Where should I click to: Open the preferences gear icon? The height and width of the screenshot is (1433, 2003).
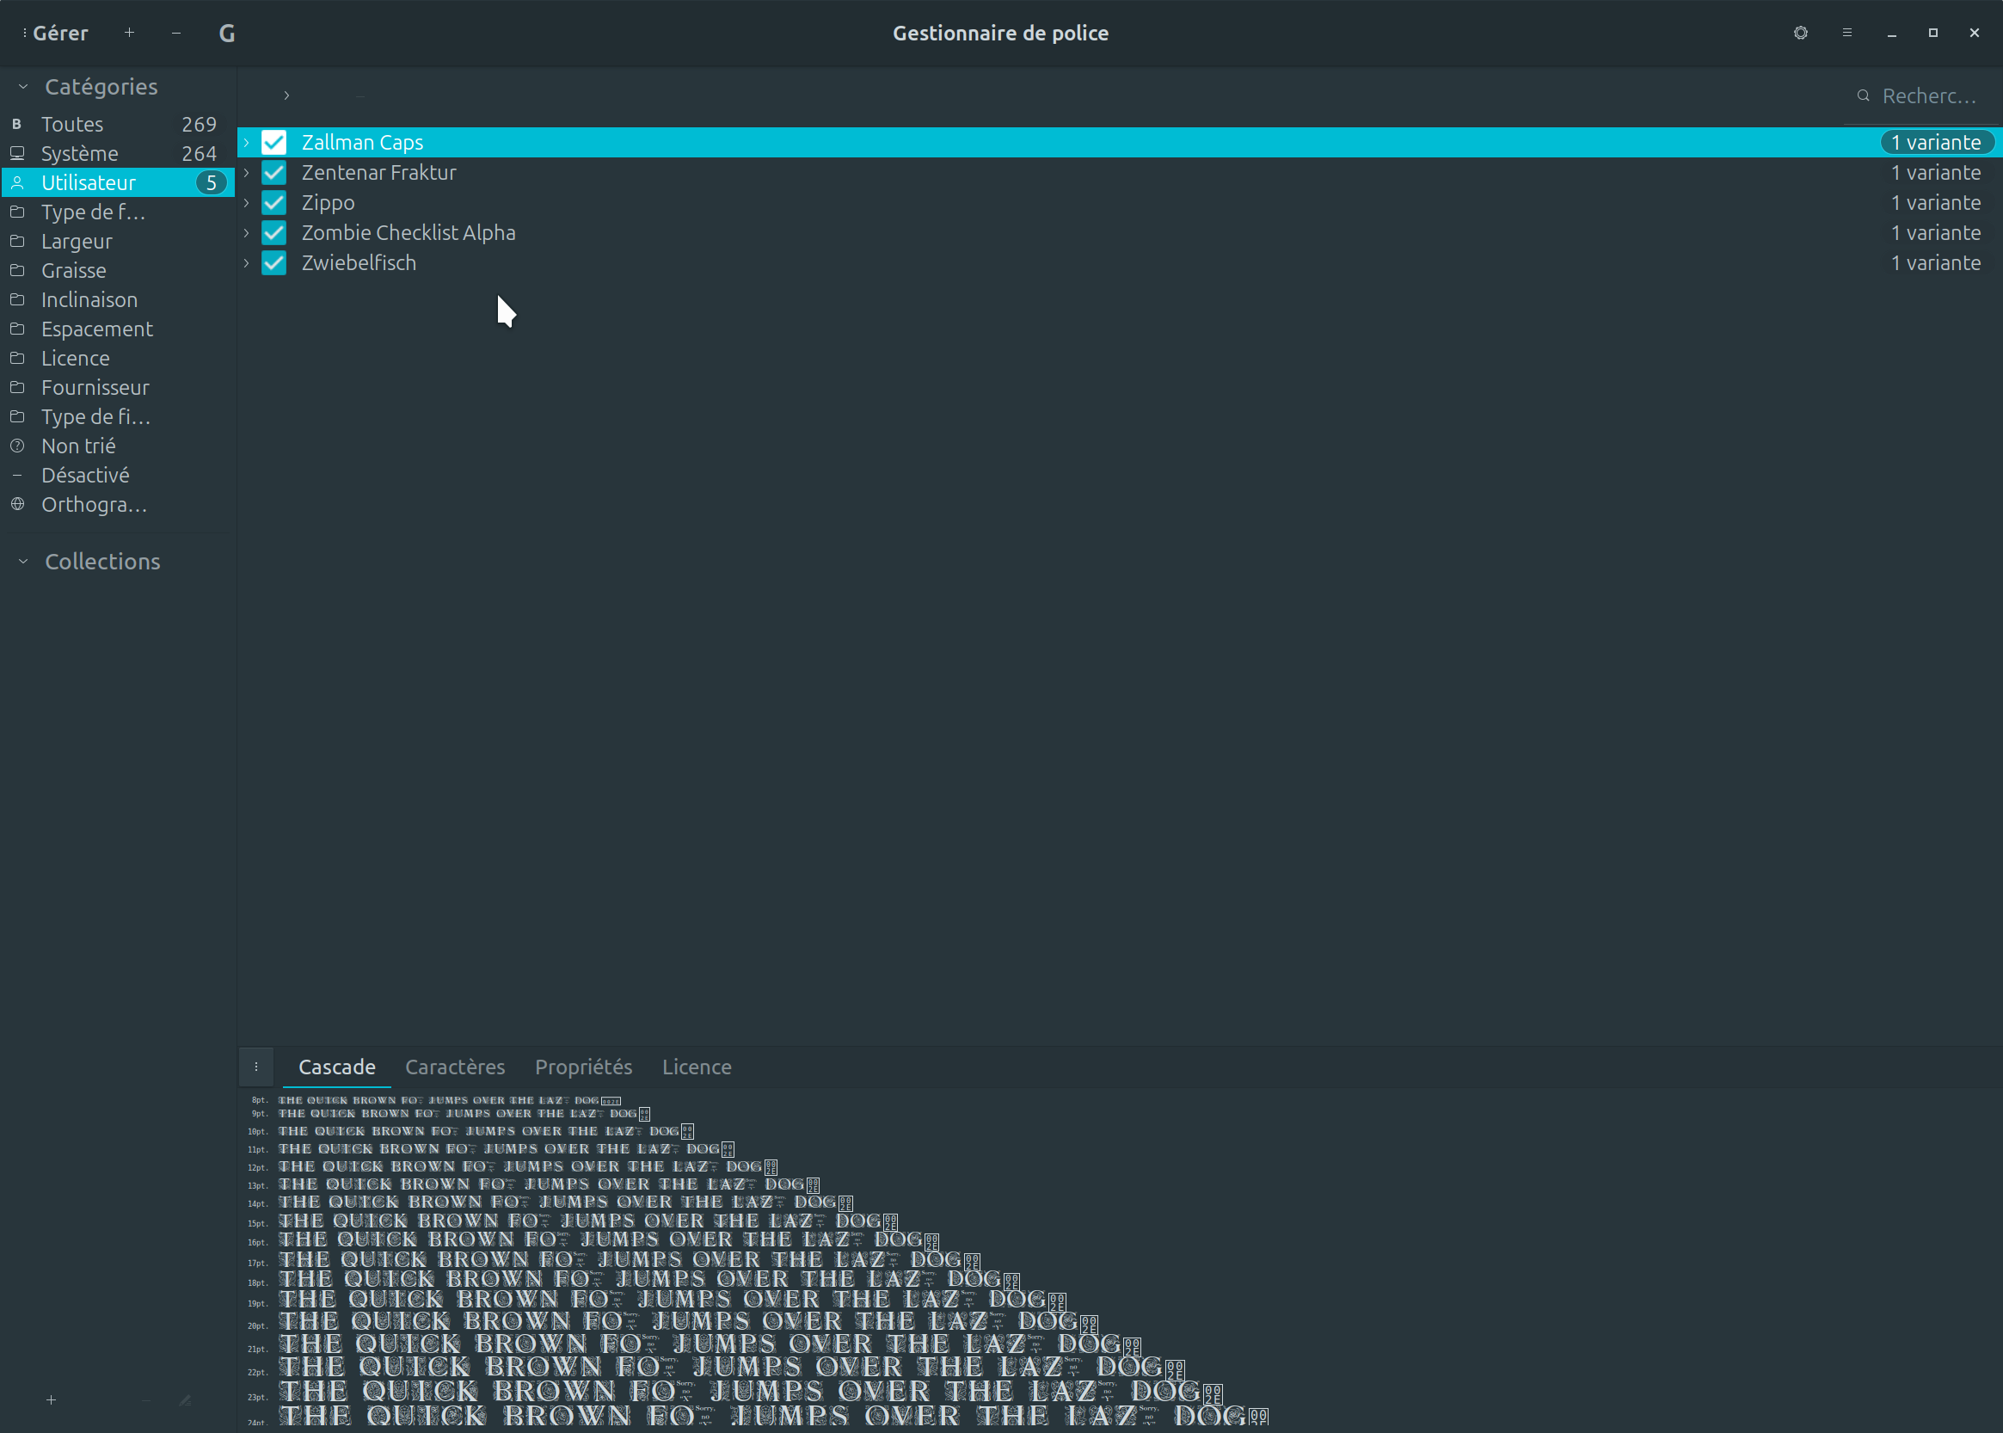click(x=1800, y=33)
